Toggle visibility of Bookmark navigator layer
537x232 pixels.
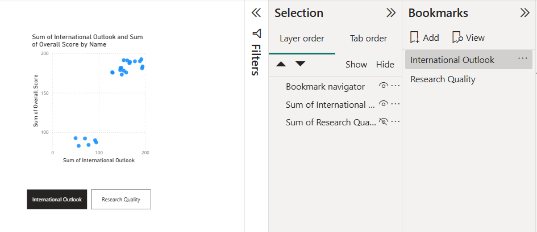(x=383, y=86)
